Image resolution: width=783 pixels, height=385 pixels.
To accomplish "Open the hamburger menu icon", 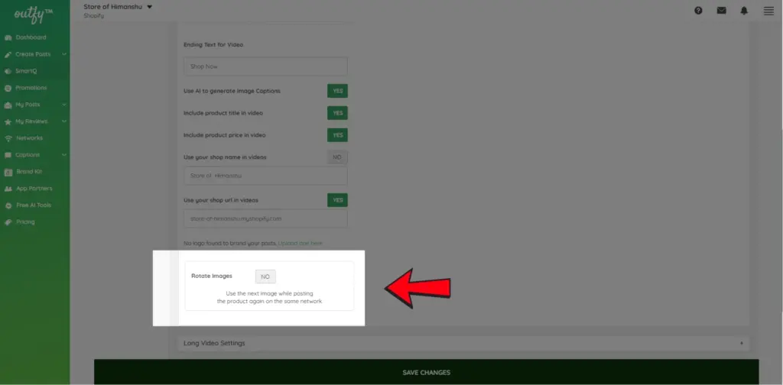I will click(768, 11).
